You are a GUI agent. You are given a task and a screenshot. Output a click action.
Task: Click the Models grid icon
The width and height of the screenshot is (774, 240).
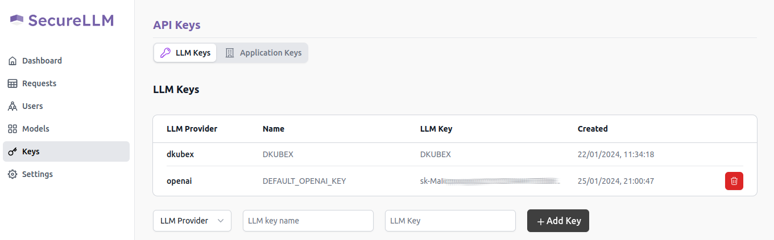[13, 129]
